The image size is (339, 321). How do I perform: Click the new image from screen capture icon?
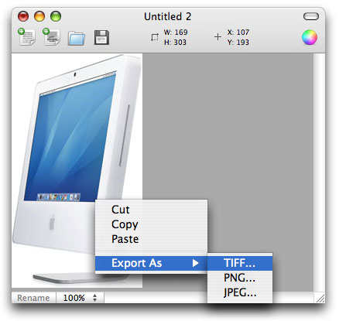(x=51, y=37)
